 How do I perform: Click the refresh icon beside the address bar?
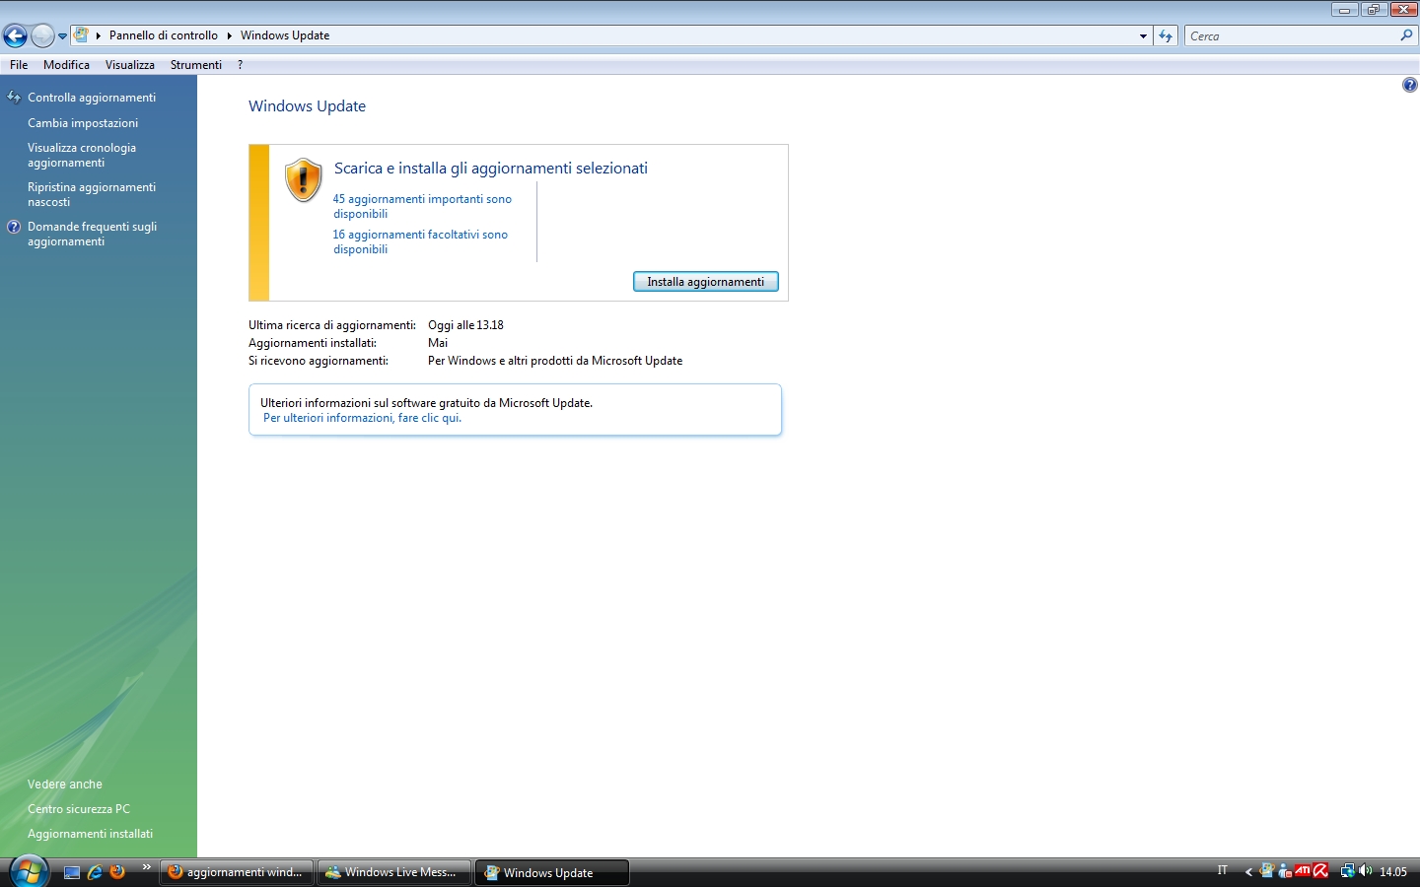[x=1166, y=36]
